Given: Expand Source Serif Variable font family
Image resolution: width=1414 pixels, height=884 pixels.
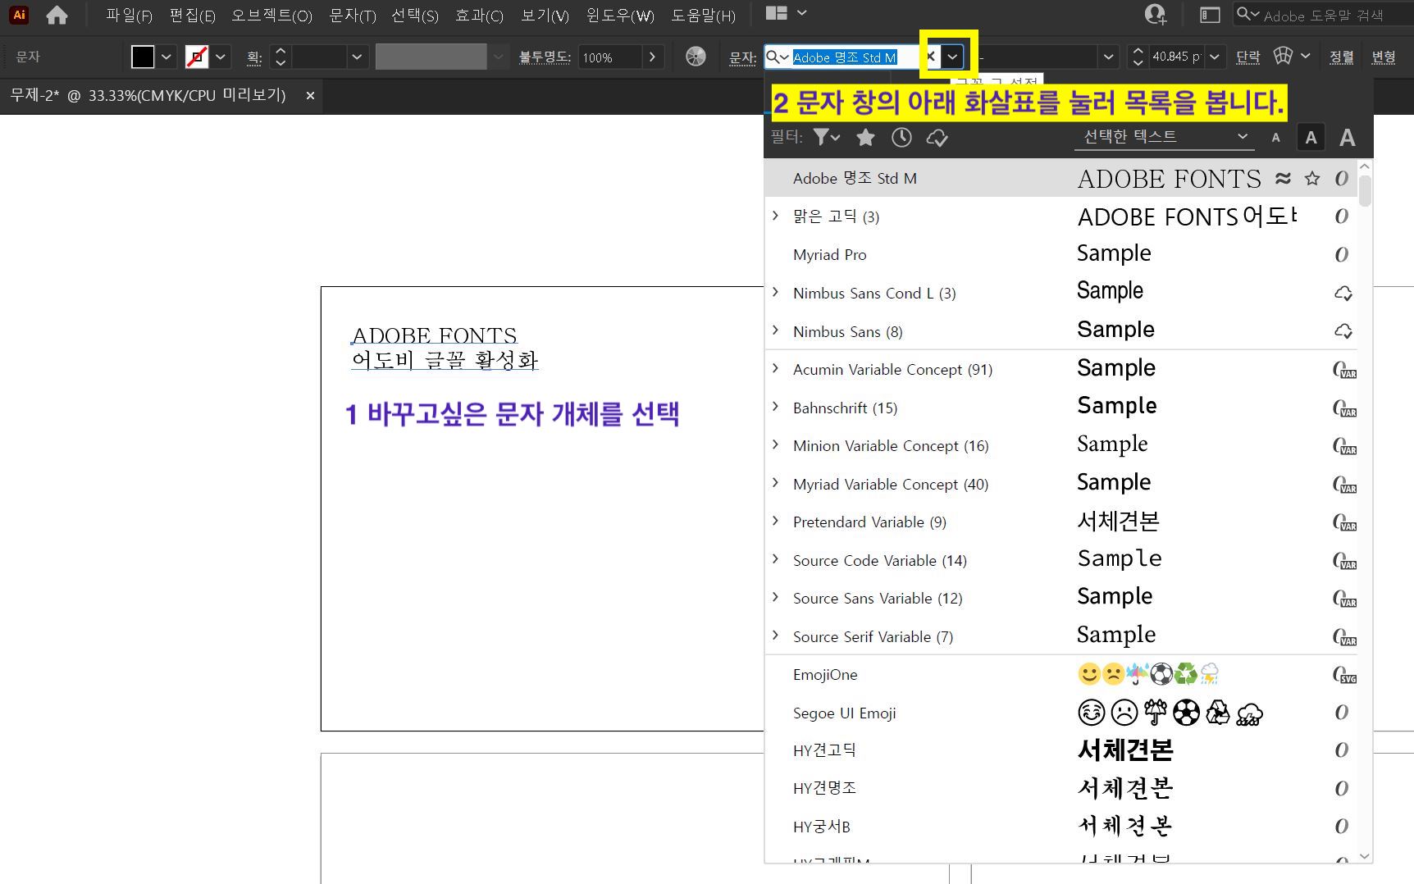Looking at the screenshot, I should click(776, 636).
